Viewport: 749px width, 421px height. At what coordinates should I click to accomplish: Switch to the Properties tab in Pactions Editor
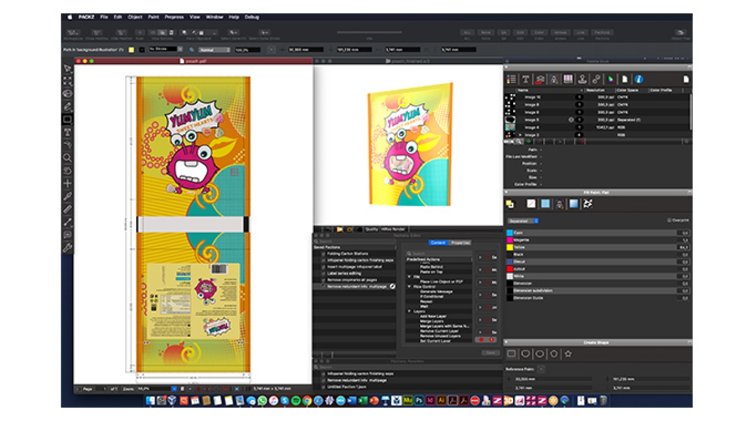(460, 242)
